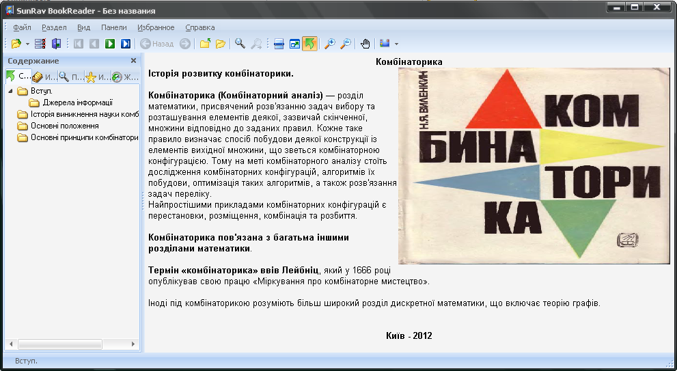Click the Комбинаторика book cover image

(x=534, y=166)
